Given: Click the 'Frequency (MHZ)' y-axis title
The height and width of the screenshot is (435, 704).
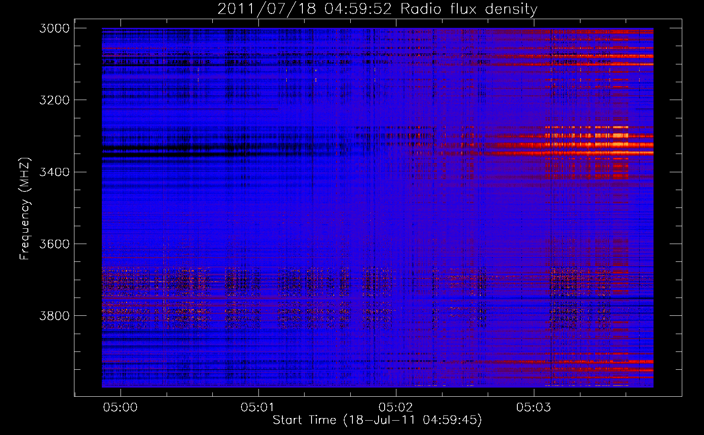Looking at the screenshot, I should pyautogui.click(x=25, y=208).
